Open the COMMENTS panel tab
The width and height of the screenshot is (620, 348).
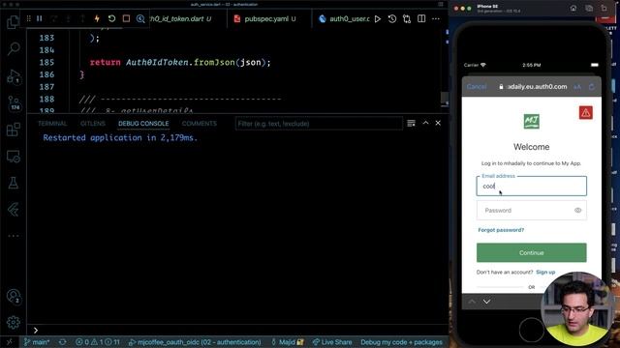tap(200, 124)
